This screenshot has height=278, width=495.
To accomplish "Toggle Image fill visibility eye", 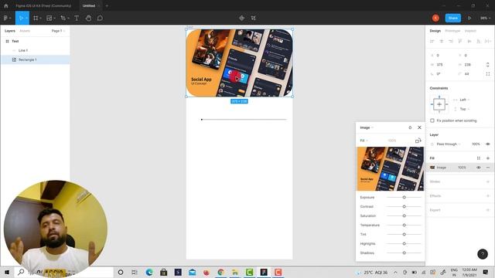I will 479,168.
